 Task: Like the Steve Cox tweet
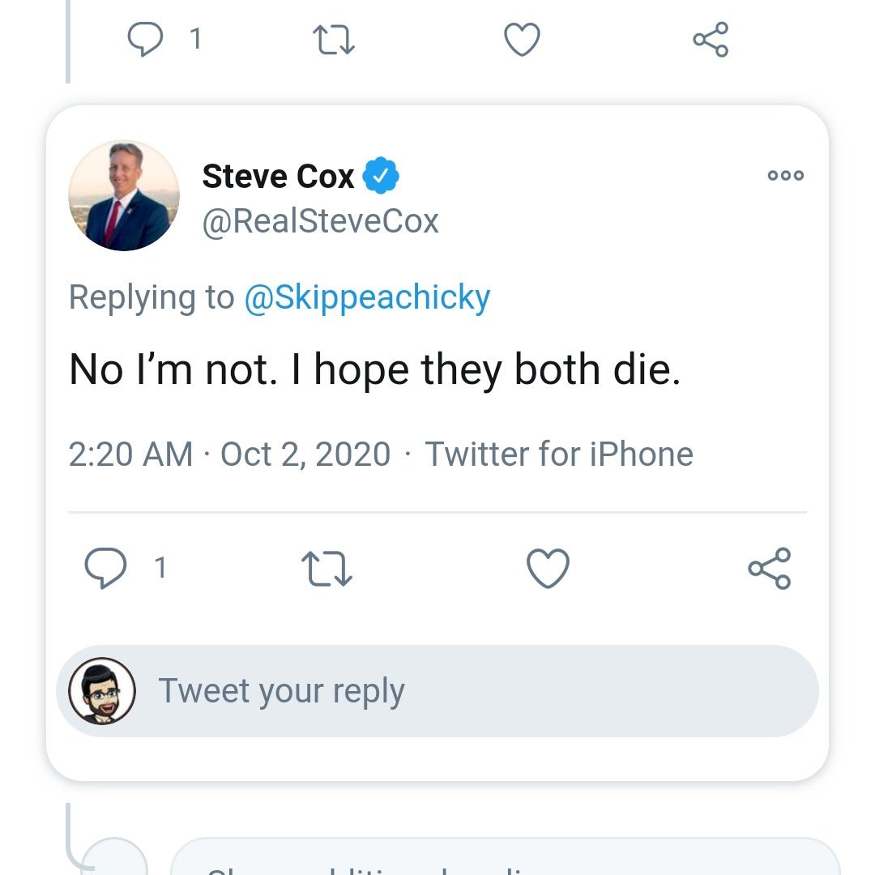548,568
